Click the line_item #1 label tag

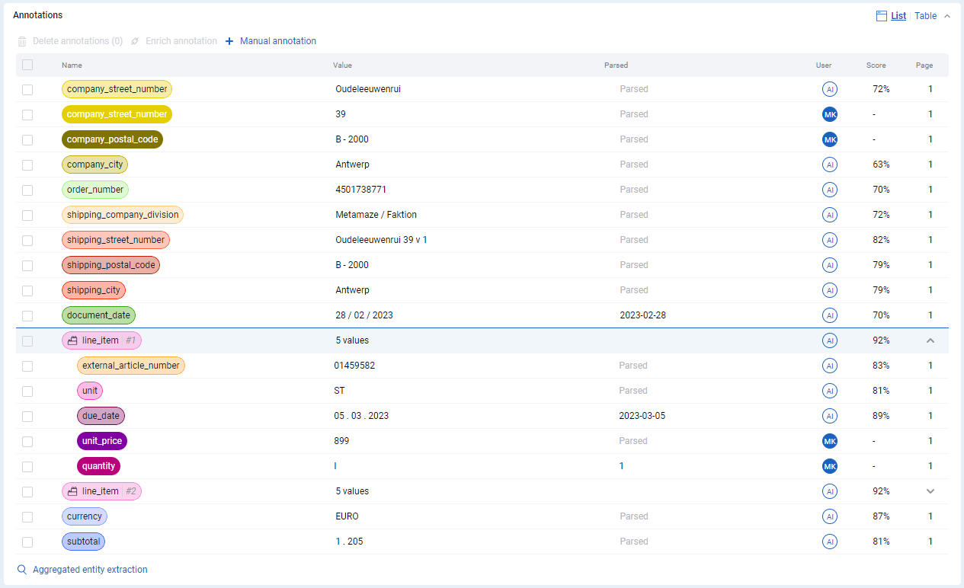101,340
